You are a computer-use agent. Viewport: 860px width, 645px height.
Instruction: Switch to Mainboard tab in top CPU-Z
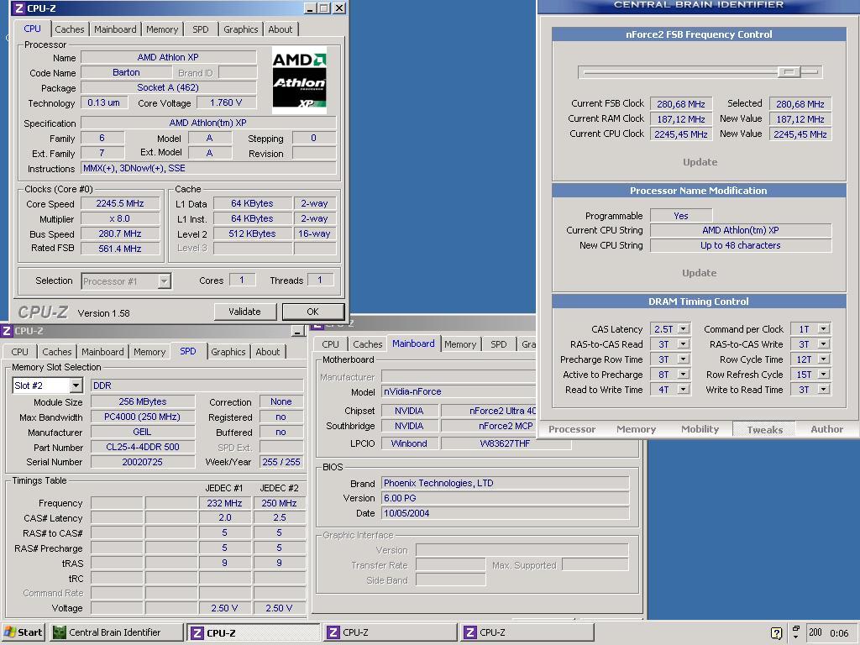tap(115, 29)
